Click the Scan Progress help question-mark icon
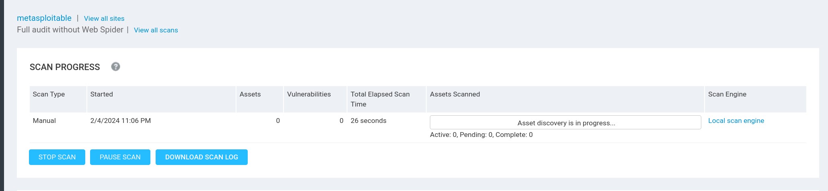Screen dimensions: 828x191 (115, 67)
